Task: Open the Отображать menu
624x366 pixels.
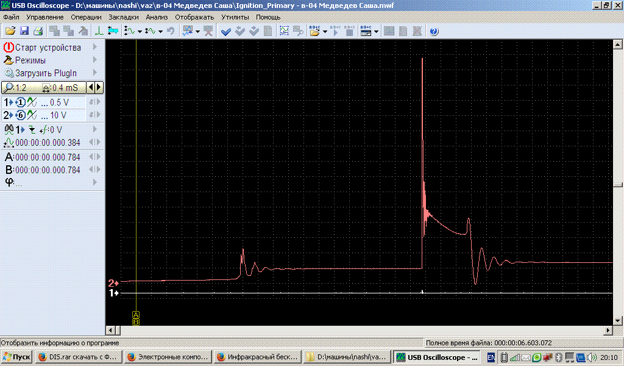Action: pos(194,17)
